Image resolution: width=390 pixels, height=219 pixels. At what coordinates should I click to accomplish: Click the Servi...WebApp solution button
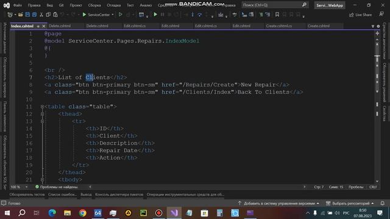coord(330,5)
